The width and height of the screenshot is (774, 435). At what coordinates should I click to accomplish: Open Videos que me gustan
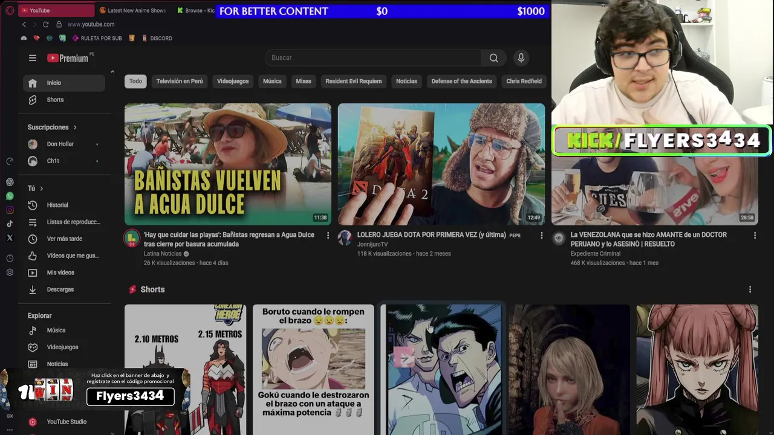(x=64, y=256)
